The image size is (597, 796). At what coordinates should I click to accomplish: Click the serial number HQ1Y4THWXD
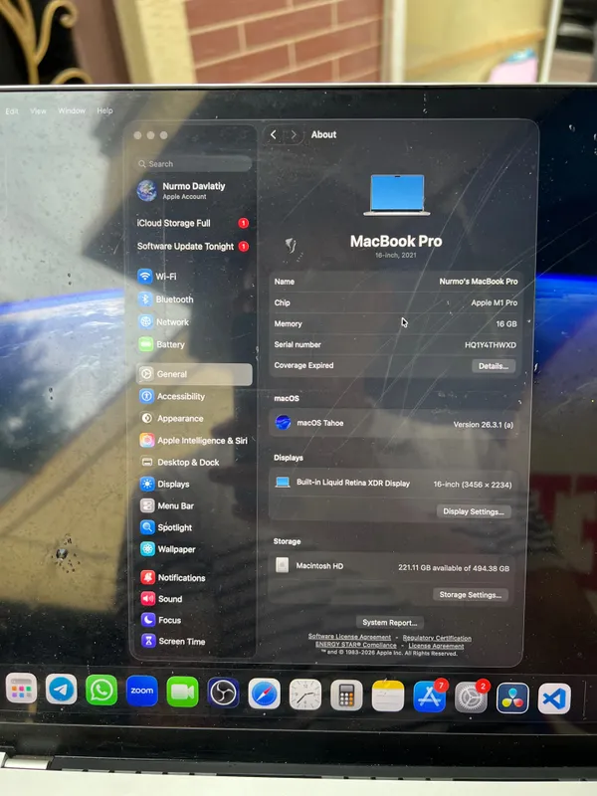491,344
